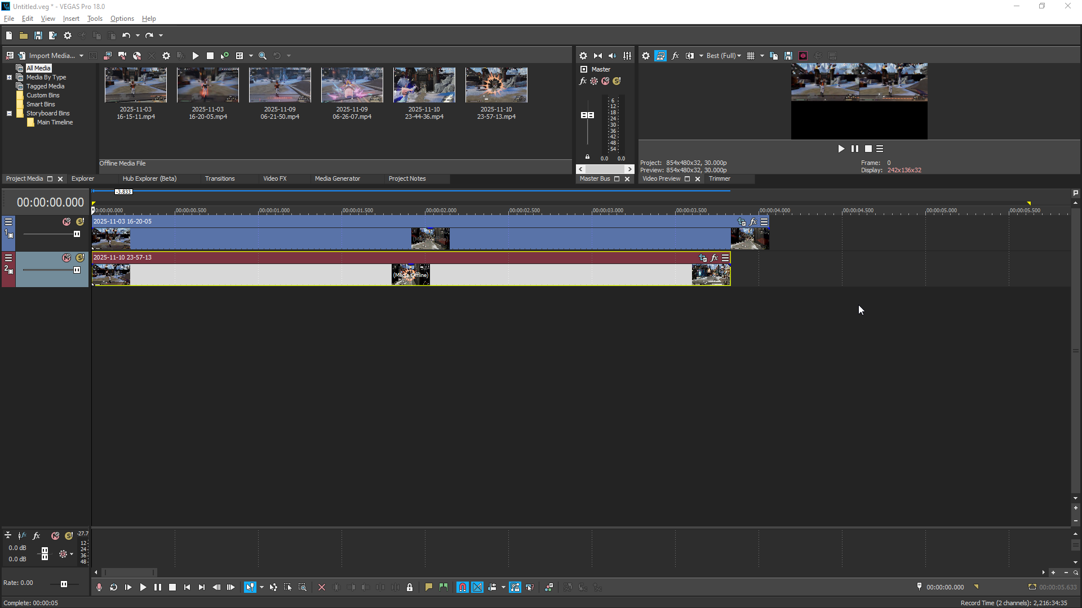The width and height of the screenshot is (1082, 608).
Task: Open Video Preview split screen view icon
Action: click(689, 56)
